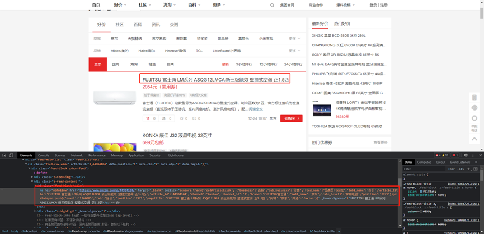Click the Styles Filter input field
This screenshot has height=234, width=484.
point(425,169)
